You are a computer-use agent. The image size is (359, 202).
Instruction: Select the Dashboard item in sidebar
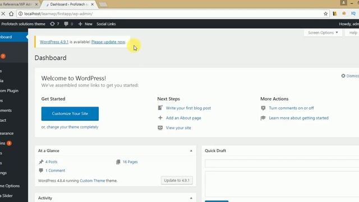13,37
